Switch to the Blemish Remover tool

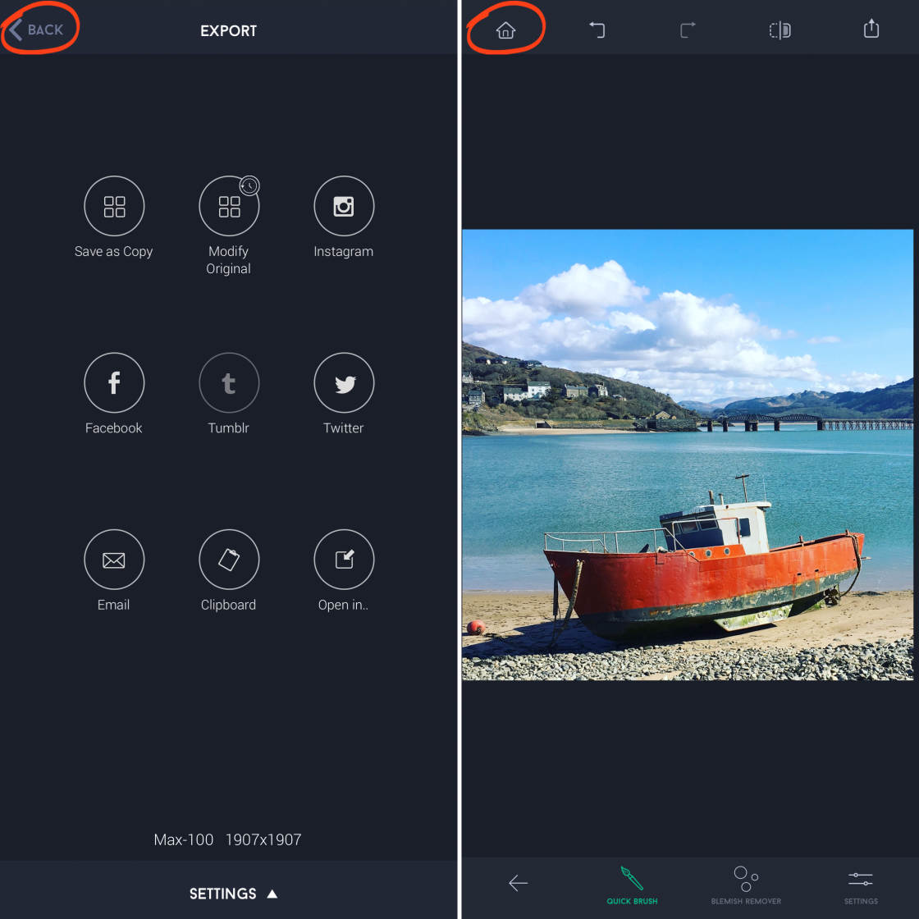(746, 885)
